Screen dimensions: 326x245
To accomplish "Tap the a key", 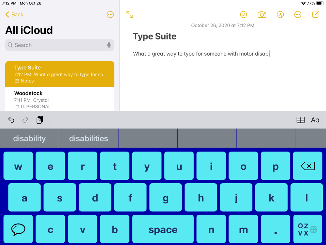I will (x=24, y=198).
